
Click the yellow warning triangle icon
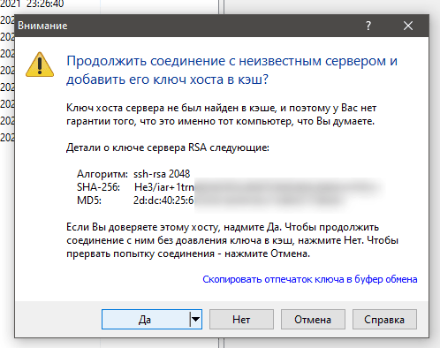[40, 64]
